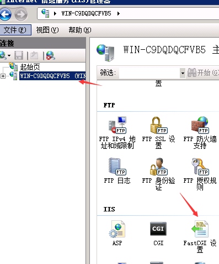
Task: Open FTP logging icon
Action: point(117,166)
